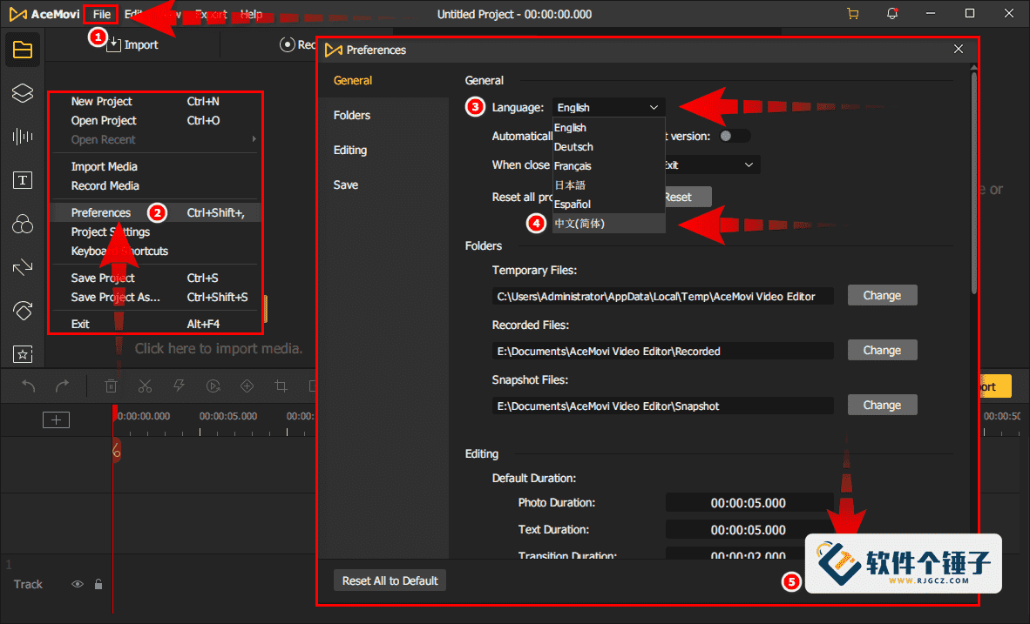The image size is (1030, 624).
Task: Toggle Track visibility eye icon
Action: click(78, 585)
